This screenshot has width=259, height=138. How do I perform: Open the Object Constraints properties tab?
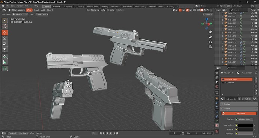[217, 117]
